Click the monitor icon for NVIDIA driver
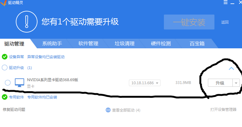Screen dimensions: 242x127 [20, 83]
